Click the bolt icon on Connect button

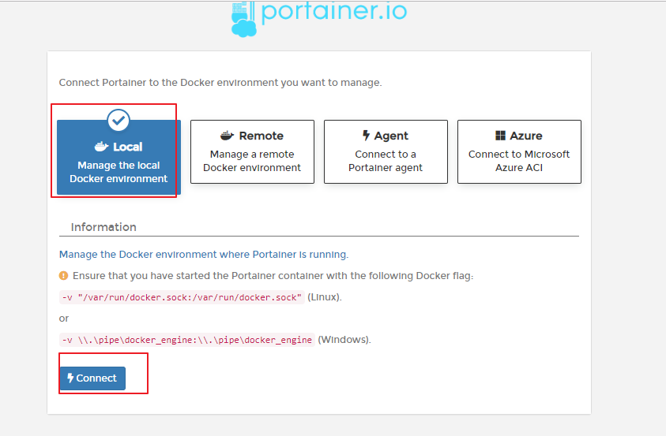tap(70, 378)
